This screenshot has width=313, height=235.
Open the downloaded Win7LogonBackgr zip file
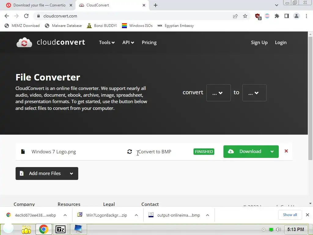pos(103,215)
